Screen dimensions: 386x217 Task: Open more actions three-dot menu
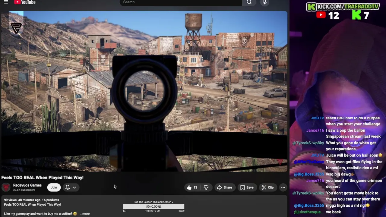283,187
